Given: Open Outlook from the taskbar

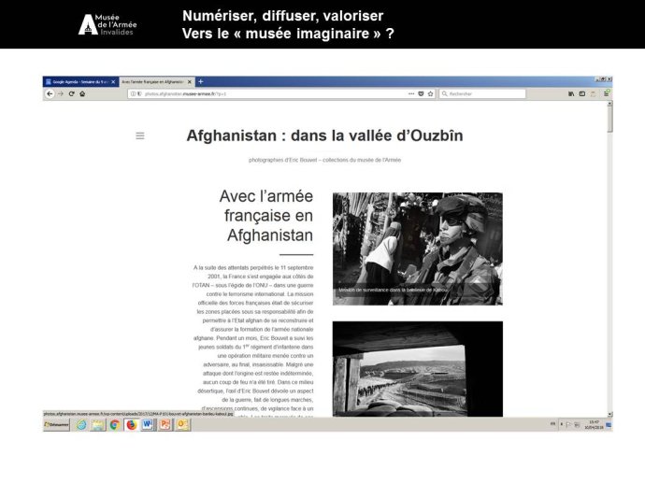Looking at the screenshot, I should 182,425.
